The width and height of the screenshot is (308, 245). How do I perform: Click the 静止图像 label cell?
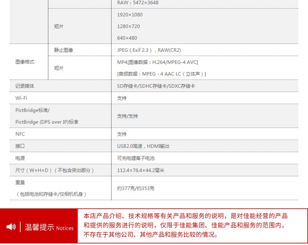pos(64,50)
